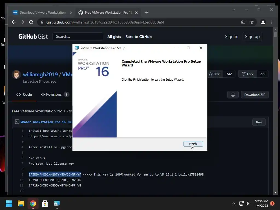Click the '*No virus' line
The width and height of the screenshot is (280, 210).
(x=37, y=158)
